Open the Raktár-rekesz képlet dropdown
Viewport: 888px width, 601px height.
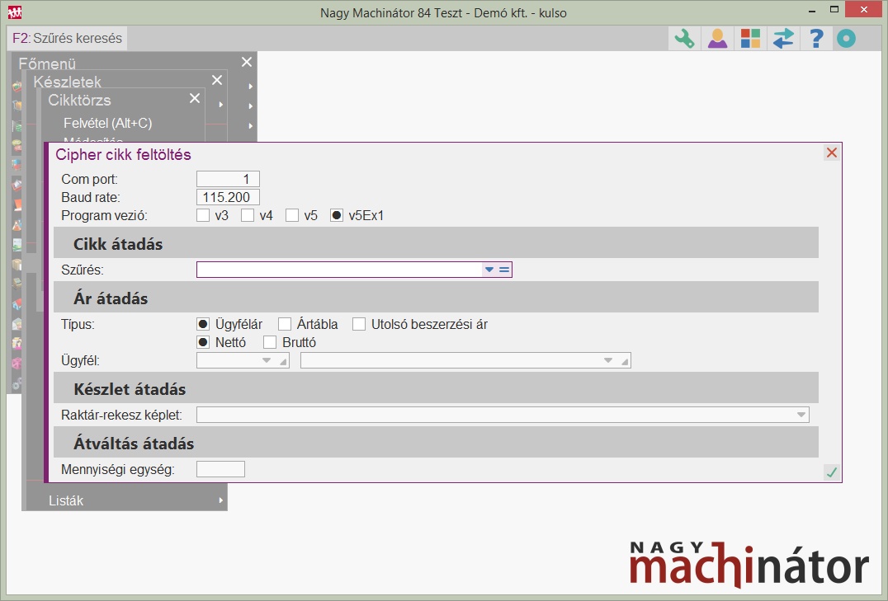[801, 415]
